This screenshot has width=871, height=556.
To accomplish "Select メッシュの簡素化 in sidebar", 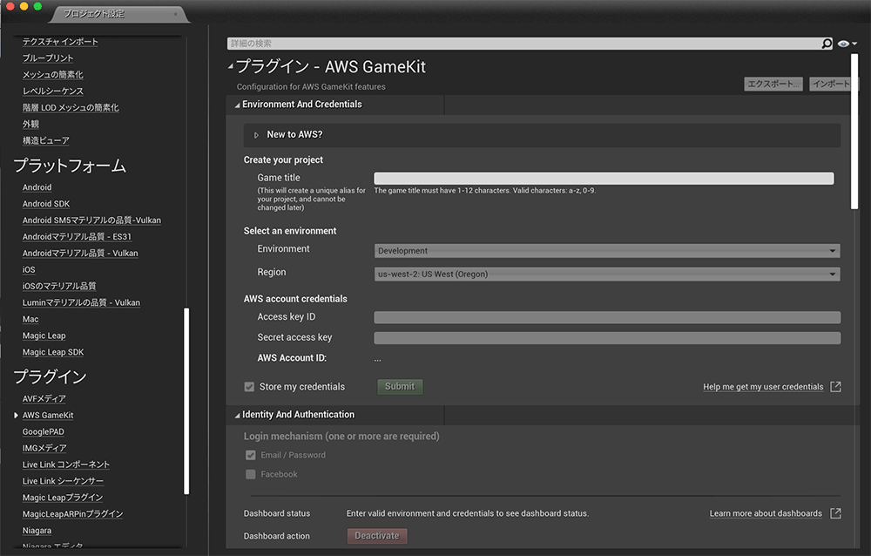I will 53,74.
